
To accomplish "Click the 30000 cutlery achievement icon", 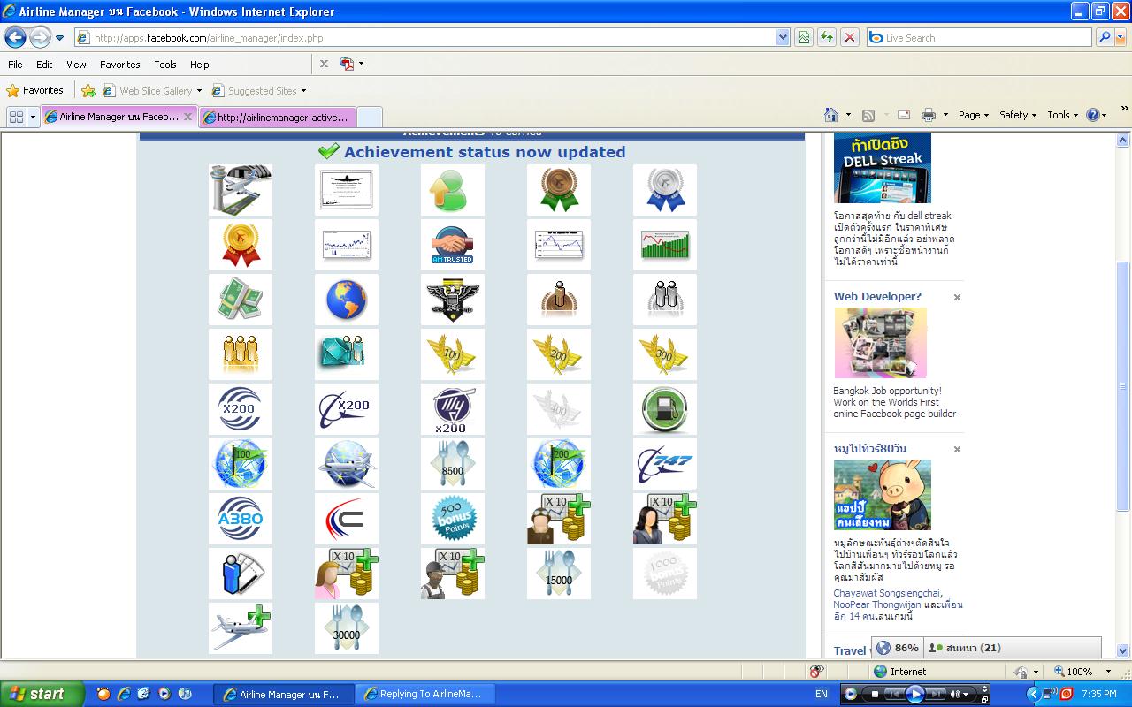I will (x=347, y=628).
